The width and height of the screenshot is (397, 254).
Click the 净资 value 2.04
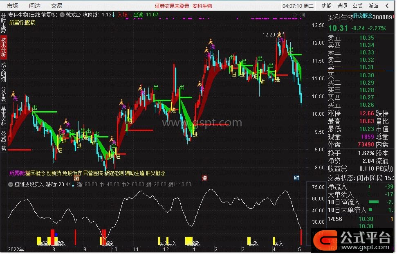(x=368, y=161)
